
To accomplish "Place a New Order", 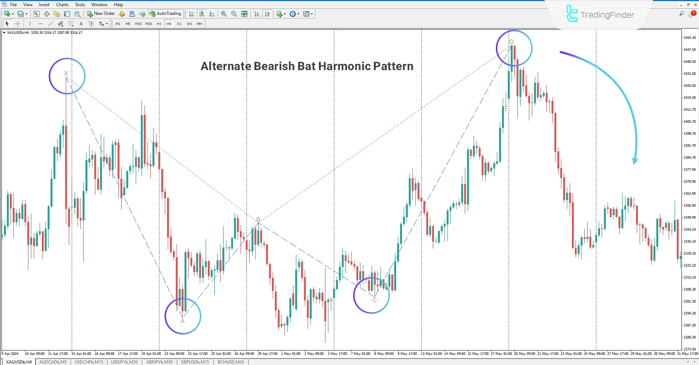I will click(100, 13).
